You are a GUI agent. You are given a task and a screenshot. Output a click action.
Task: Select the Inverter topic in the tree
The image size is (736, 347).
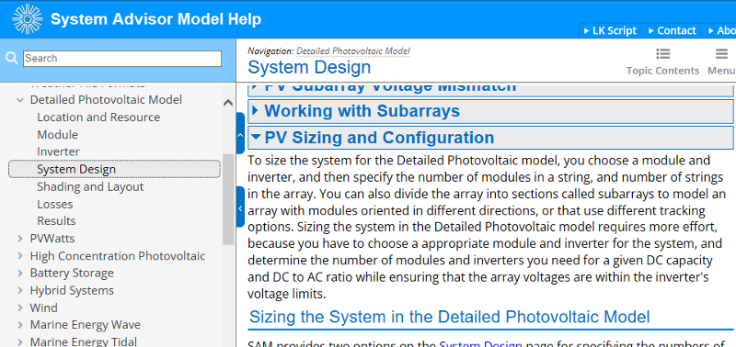pyautogui.click(x=58, y=151)
